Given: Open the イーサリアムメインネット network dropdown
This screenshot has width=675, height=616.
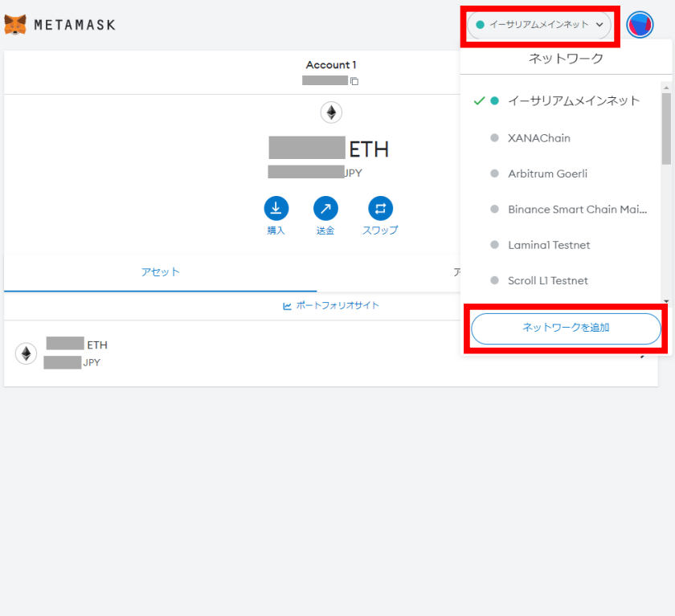Looking at the screenshot, I should (539, 25).
